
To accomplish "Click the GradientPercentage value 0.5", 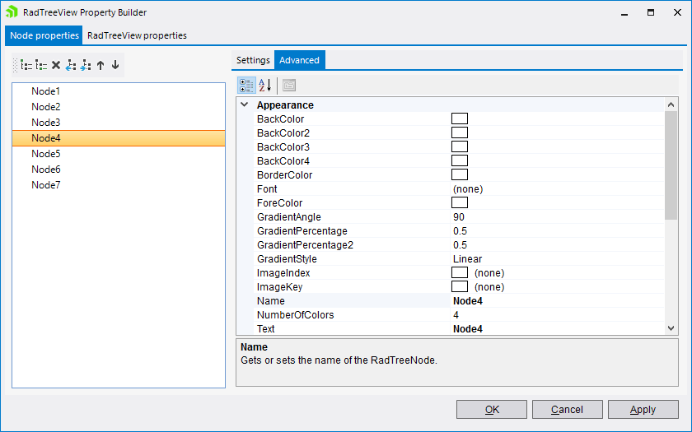I will click(557, 231).
